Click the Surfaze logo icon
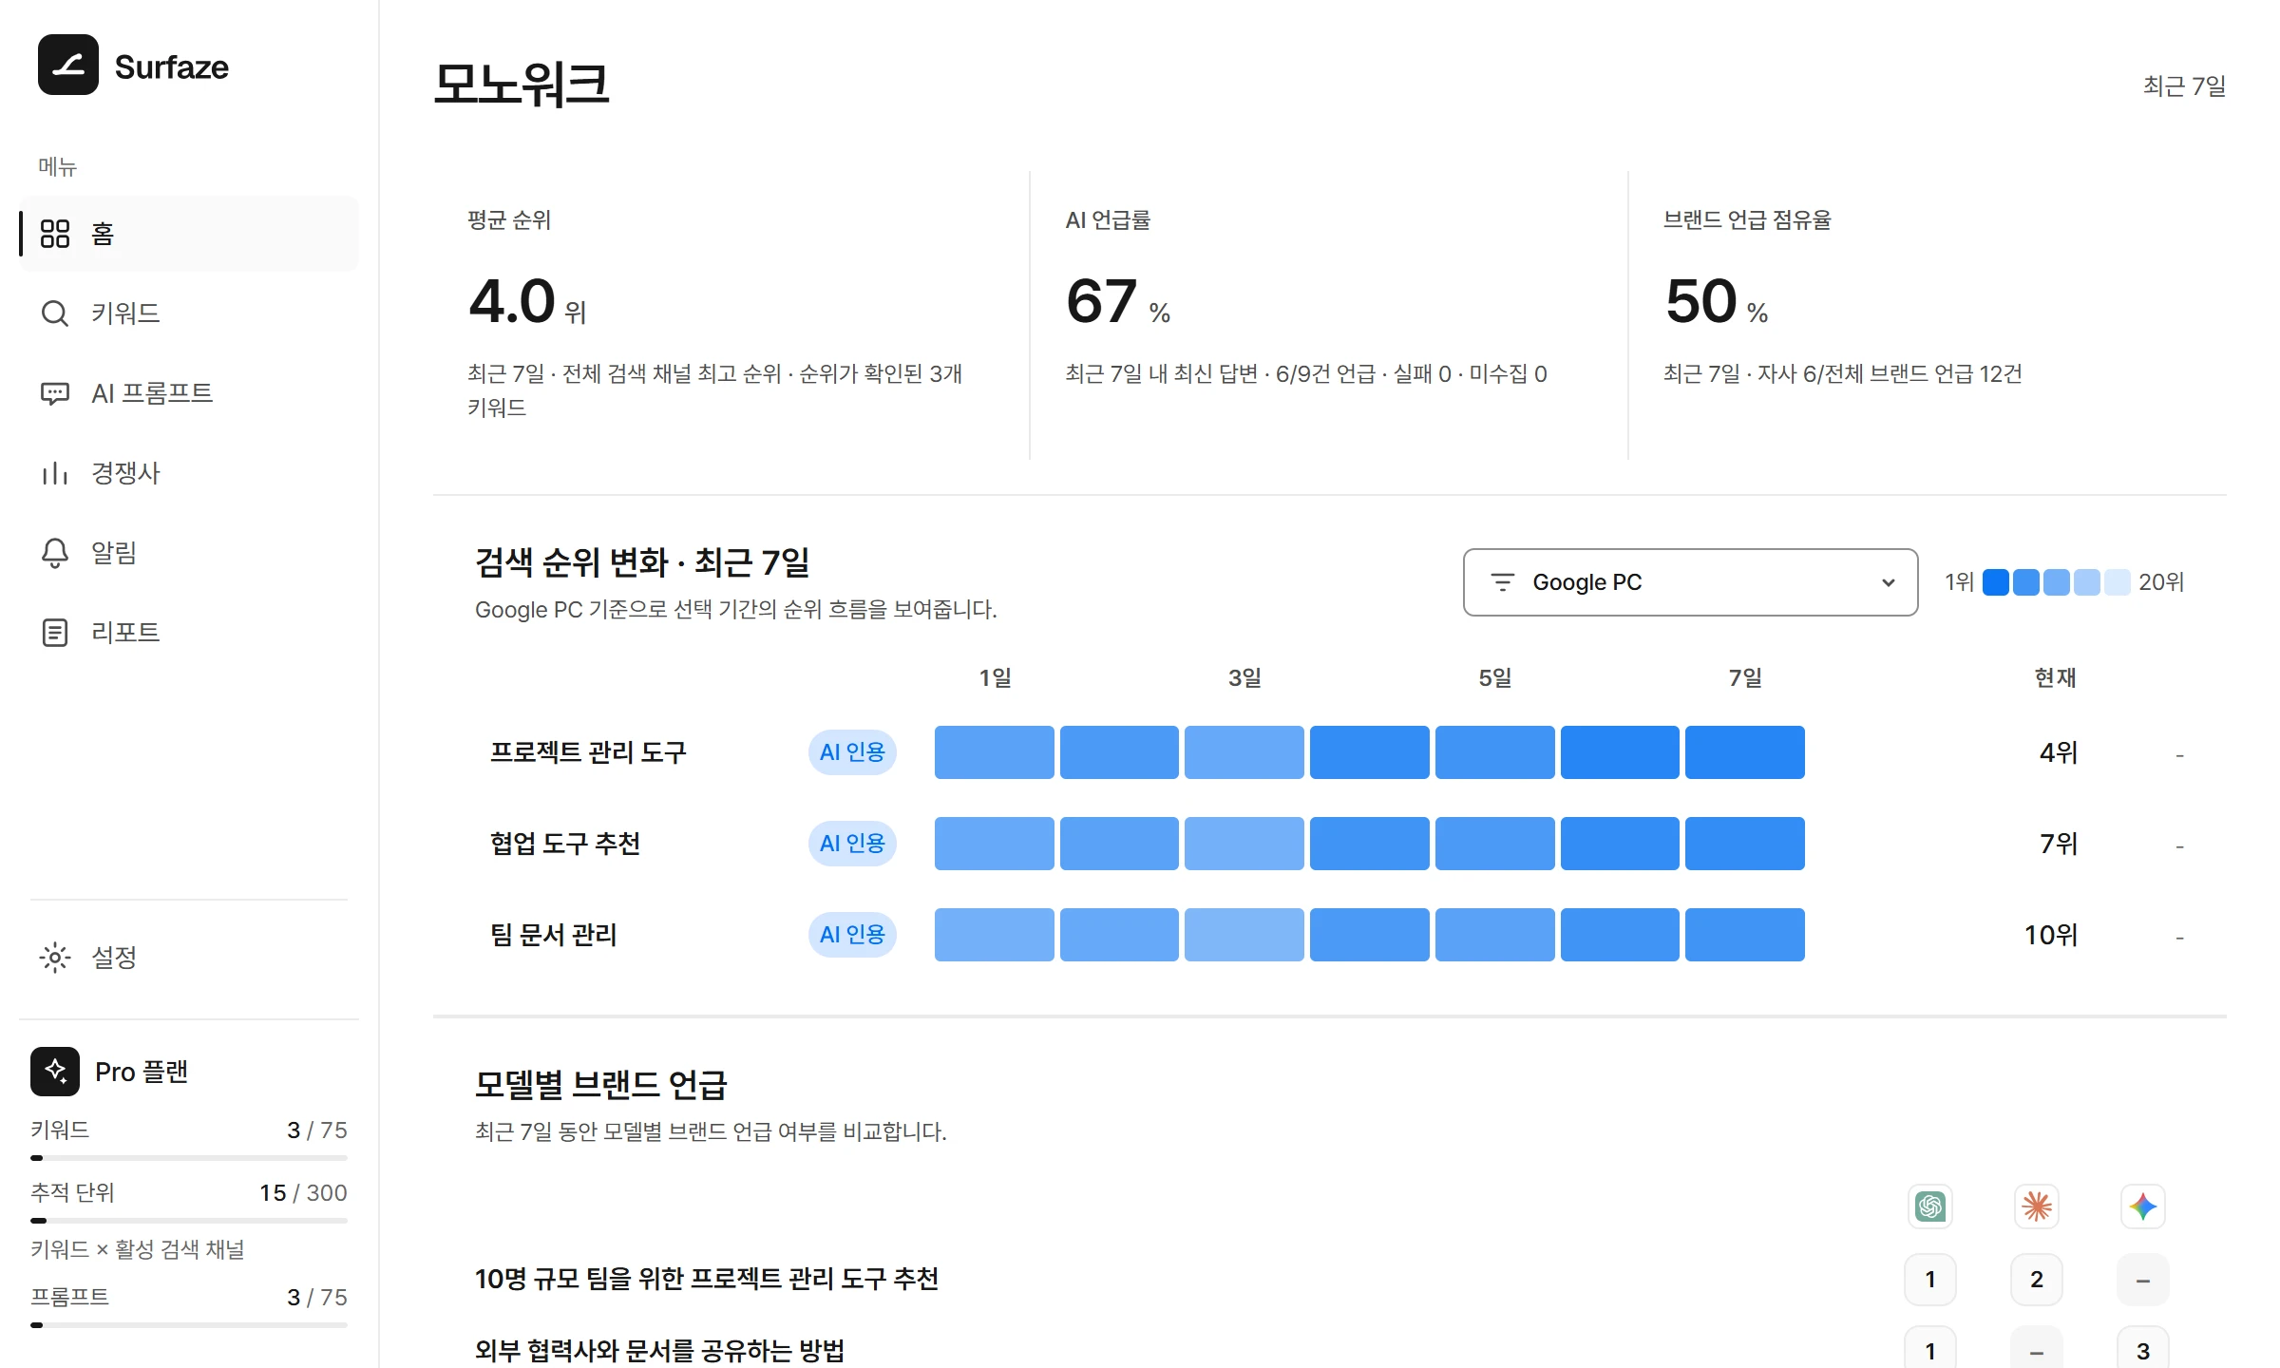The height and width of the screenshot is (1368, 2280). pos(68,65)
